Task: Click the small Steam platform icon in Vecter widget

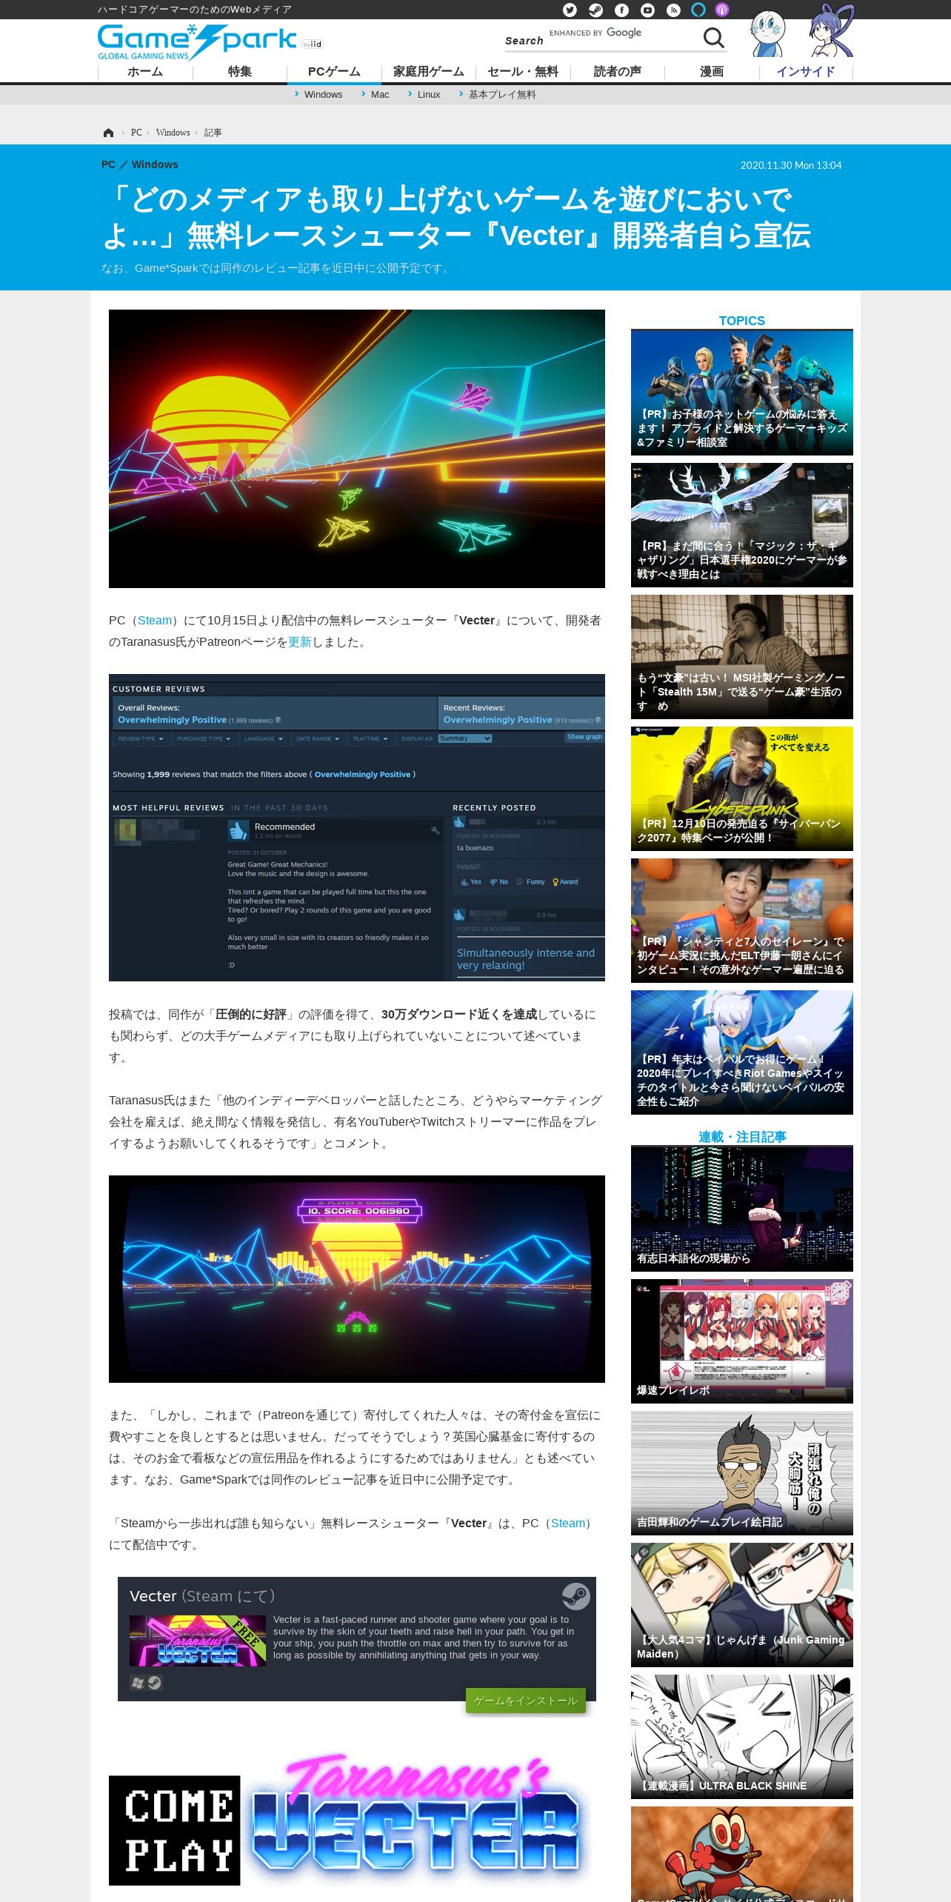Action: point(154,1683)
